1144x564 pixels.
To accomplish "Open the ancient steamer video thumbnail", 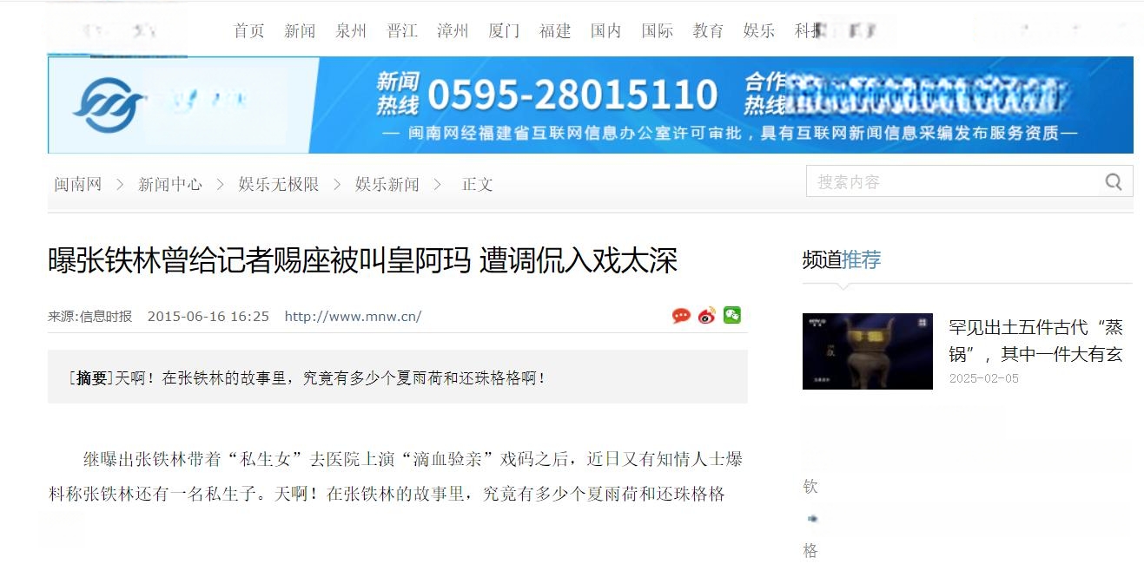I will coord(868,351).
